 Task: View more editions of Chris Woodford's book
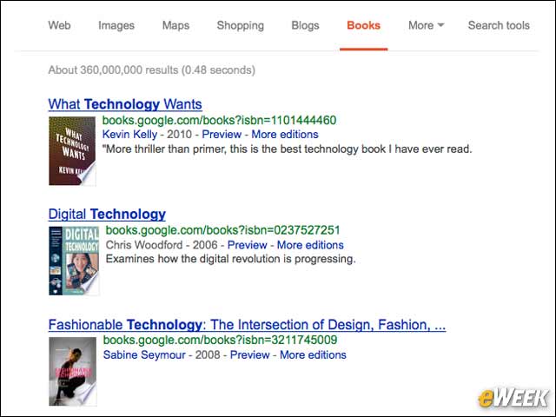pos(310,245)
